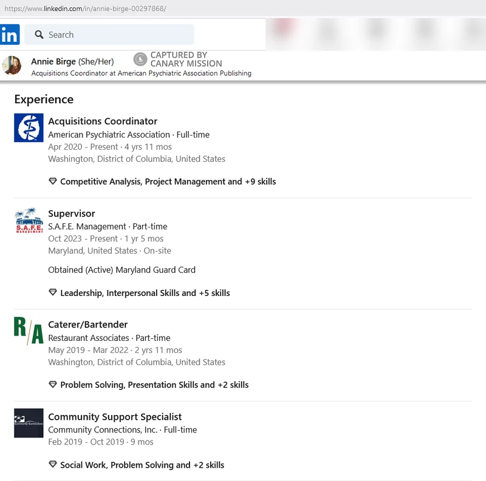Focus the LinkedIn Search field
The width and height of the screenshot is (486, 481).
109,35
